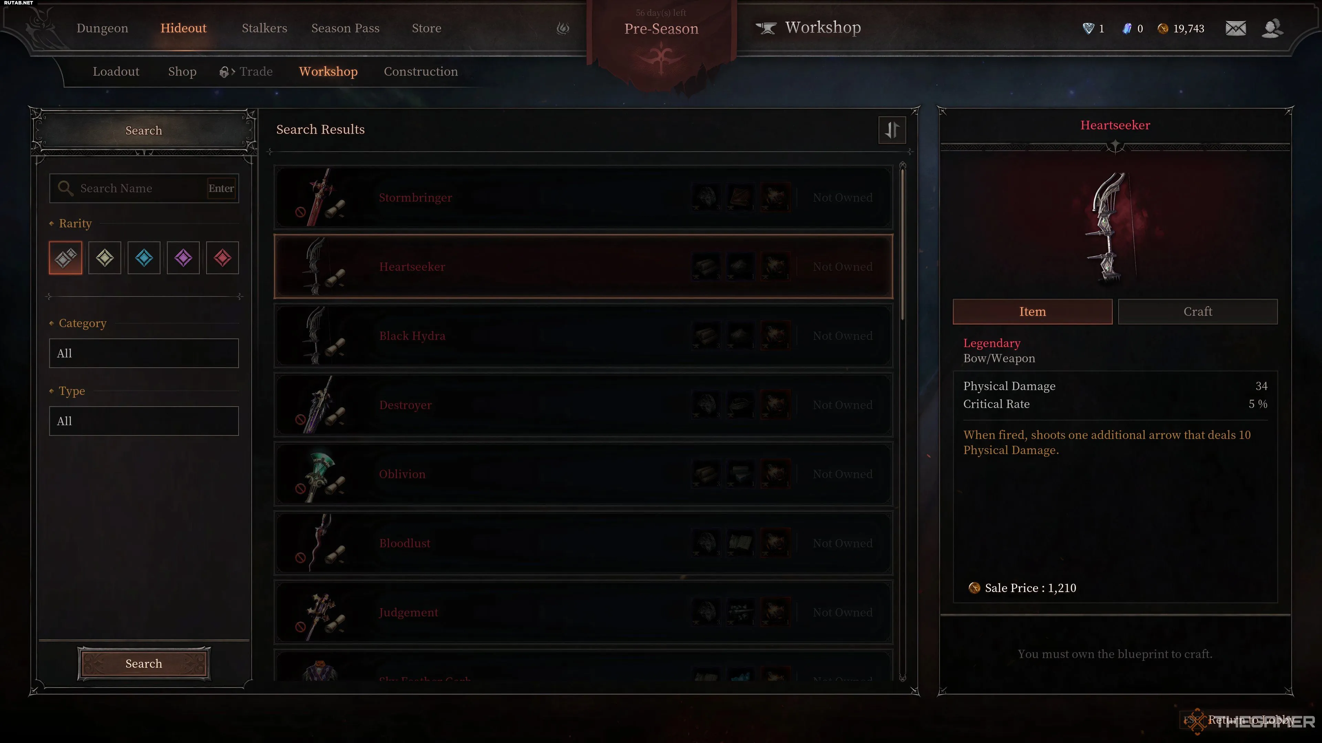Click the flame icon beside Store
This screenshot has height=743, width=1322.
click(563, 28)
